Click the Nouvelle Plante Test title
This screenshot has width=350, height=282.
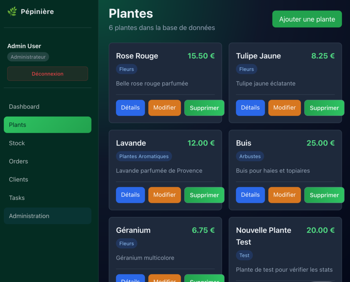coord(264,236)
